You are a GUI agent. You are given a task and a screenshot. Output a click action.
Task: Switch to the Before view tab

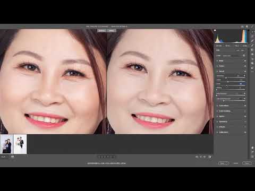point(101,31)
